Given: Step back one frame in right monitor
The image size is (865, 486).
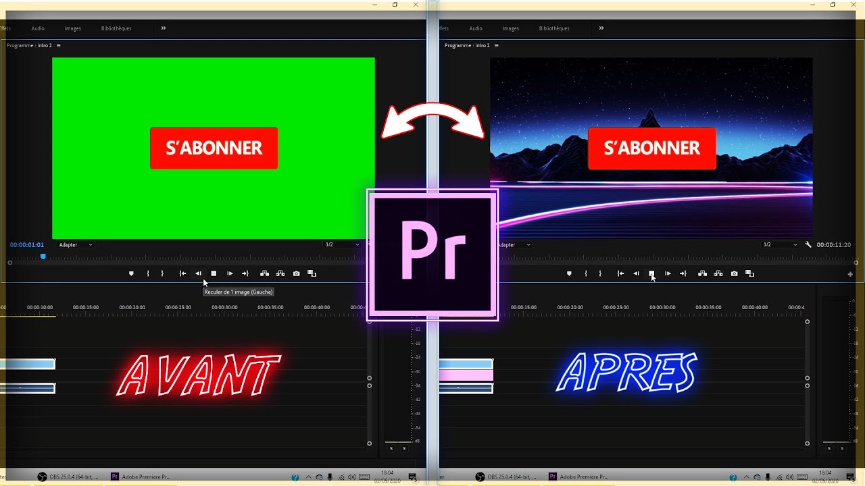Looking at the screenshot, I should point(636,273).
